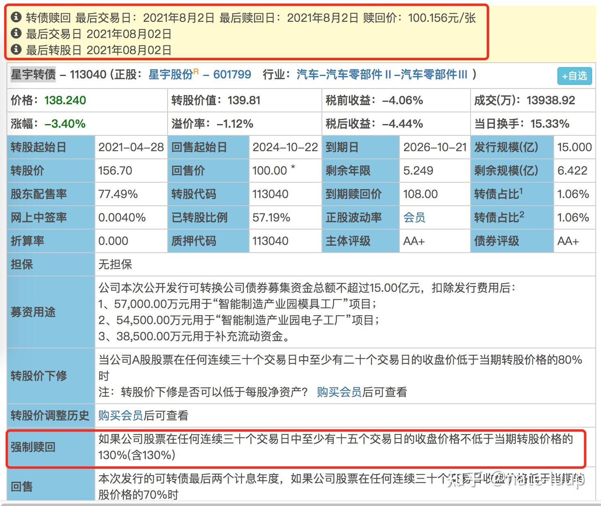Screen dimensions: 601x506
Task: Click 发行规模 value 15.000
Action: pos(574,147)
